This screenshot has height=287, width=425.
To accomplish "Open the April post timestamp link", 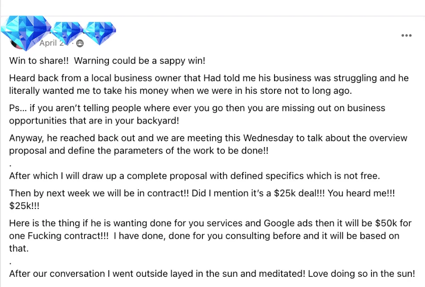I will coord(52,43).
